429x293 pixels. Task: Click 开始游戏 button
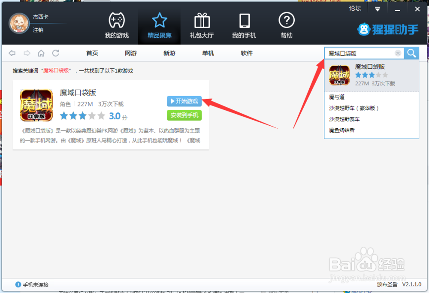click(x=184, y=101)
